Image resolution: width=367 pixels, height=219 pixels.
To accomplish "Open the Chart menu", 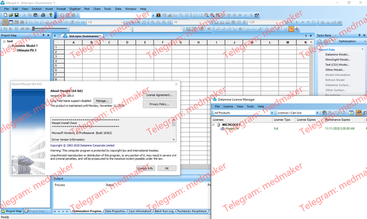I will [97, 9].
